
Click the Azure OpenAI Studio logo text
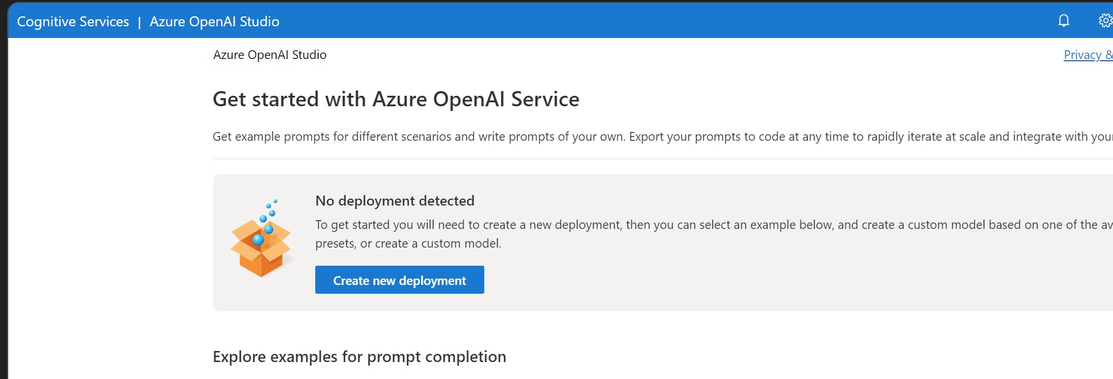click(x=215, y=21)
